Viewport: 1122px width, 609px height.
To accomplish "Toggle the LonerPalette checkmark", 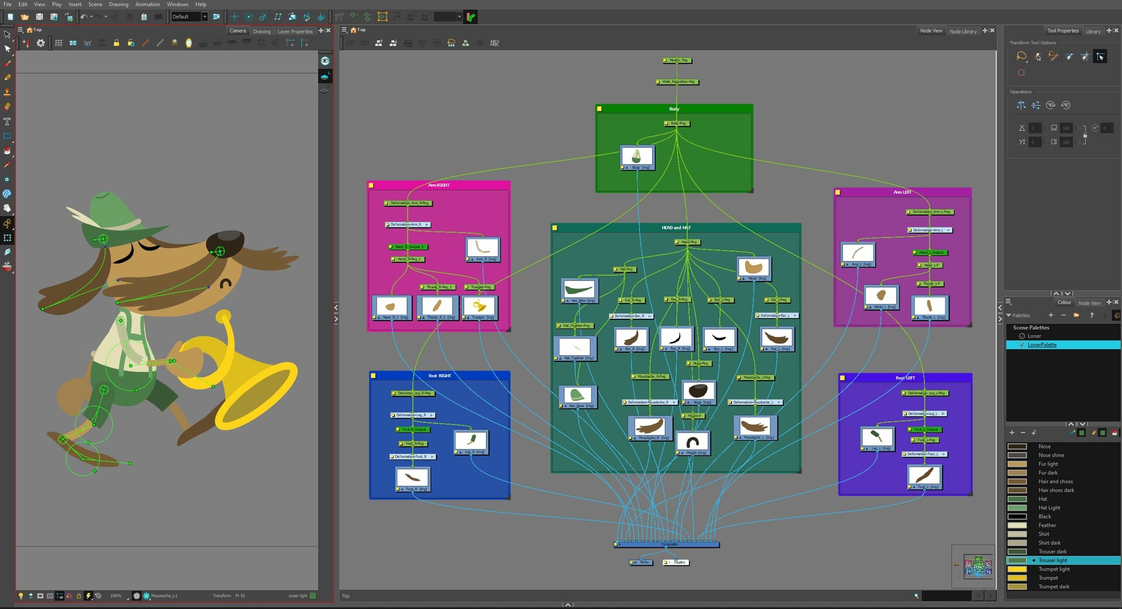I will [1022, 345].
